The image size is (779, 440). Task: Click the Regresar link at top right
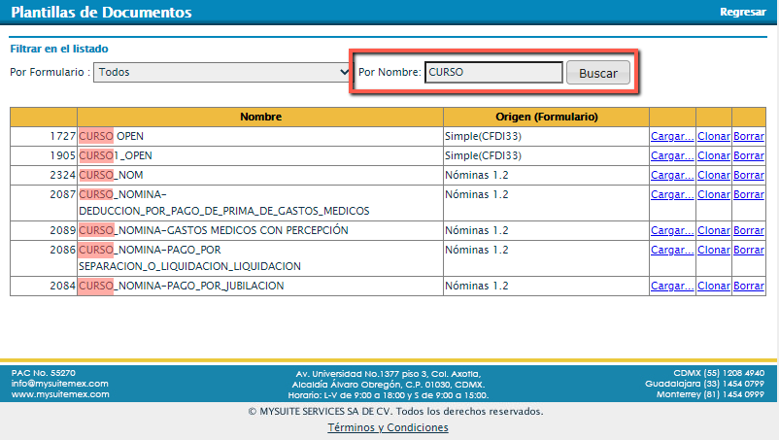(x=742, y=13)
